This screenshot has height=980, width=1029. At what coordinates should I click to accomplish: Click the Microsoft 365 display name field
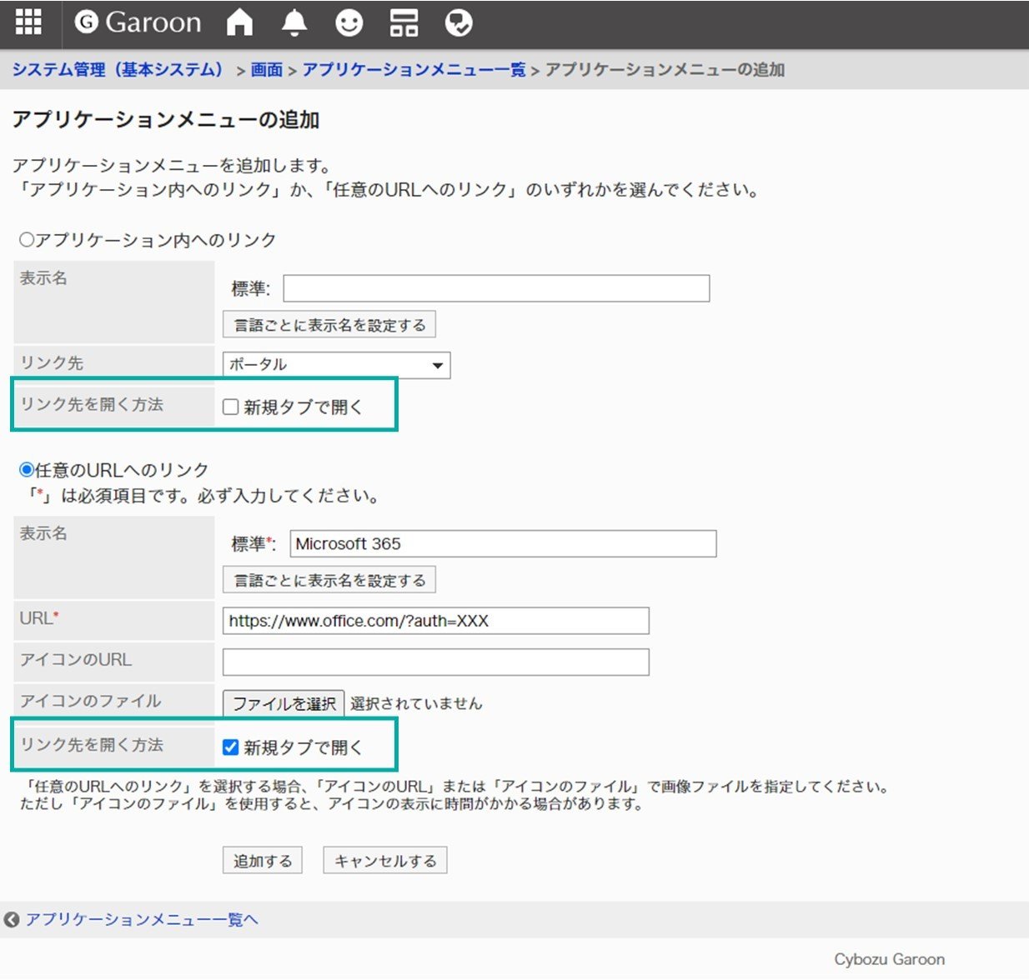coord(503,543)
